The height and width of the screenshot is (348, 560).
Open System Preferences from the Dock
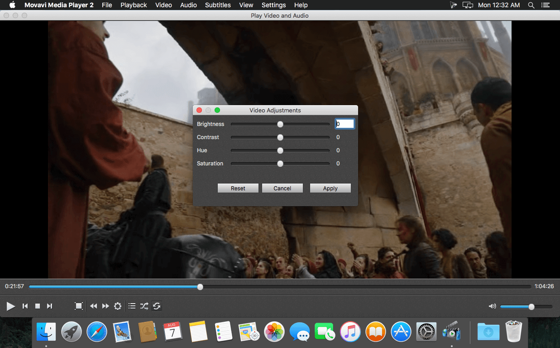[x=426, y=332]
